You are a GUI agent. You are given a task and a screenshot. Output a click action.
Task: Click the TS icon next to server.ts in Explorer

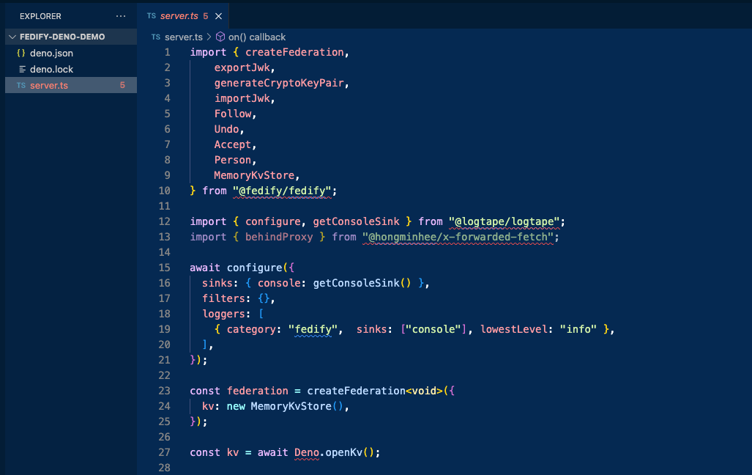click(21, 86)
